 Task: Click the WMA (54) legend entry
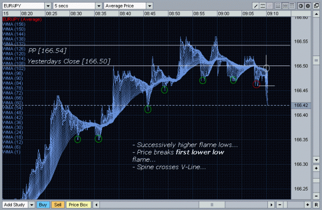[x=13, y=108]
